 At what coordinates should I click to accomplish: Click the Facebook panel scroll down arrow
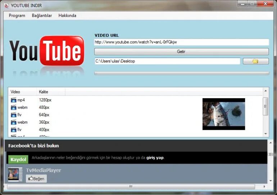(x=271, y=181)
